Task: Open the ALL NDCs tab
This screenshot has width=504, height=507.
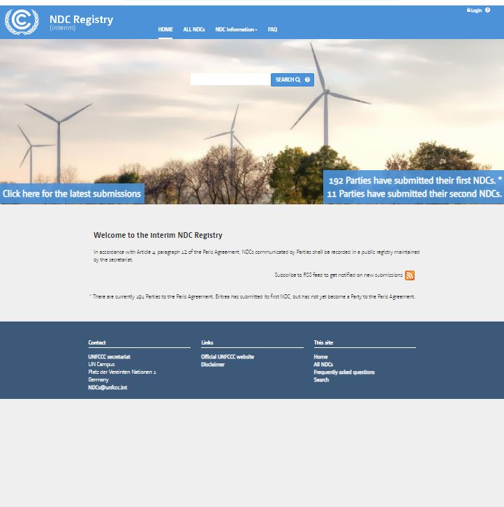Action: click(194, 29)
